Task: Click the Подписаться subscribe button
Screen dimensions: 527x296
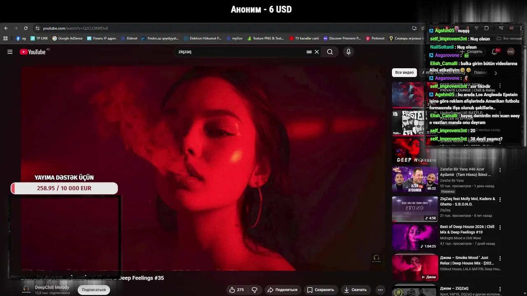Action: pos(94,290)
